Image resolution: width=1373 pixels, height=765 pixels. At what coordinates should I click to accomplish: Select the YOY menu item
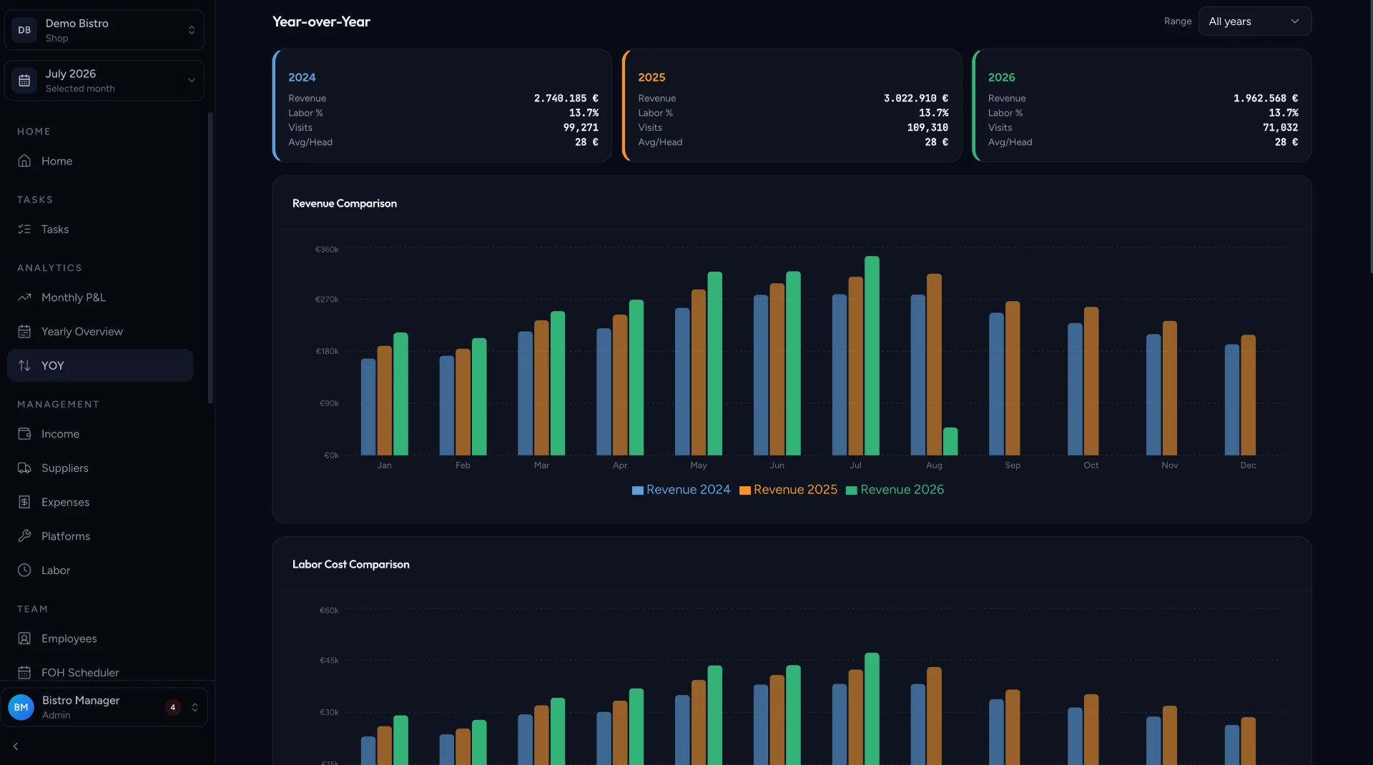100,365
